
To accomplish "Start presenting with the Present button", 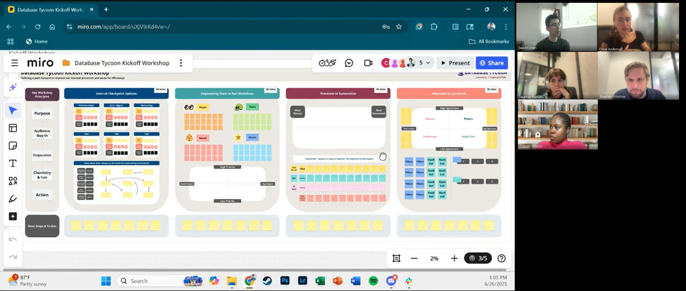I will pos(455,63).
